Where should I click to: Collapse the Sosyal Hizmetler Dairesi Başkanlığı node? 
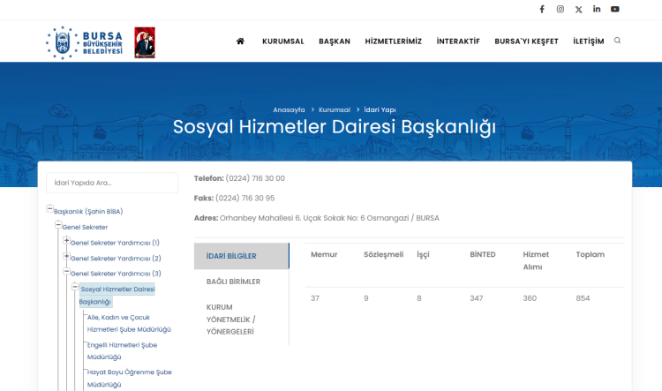pyautogui.click(x=75, y=288)
